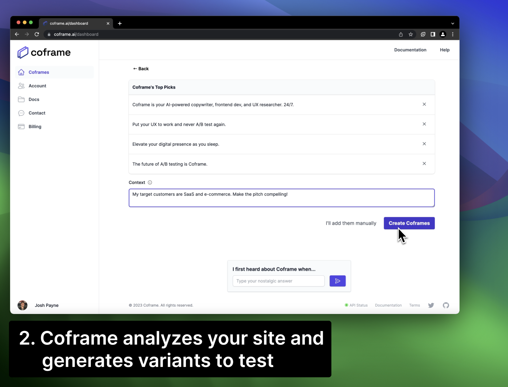
Task: Open Documentation in the top header
Action: click(410, 50)
